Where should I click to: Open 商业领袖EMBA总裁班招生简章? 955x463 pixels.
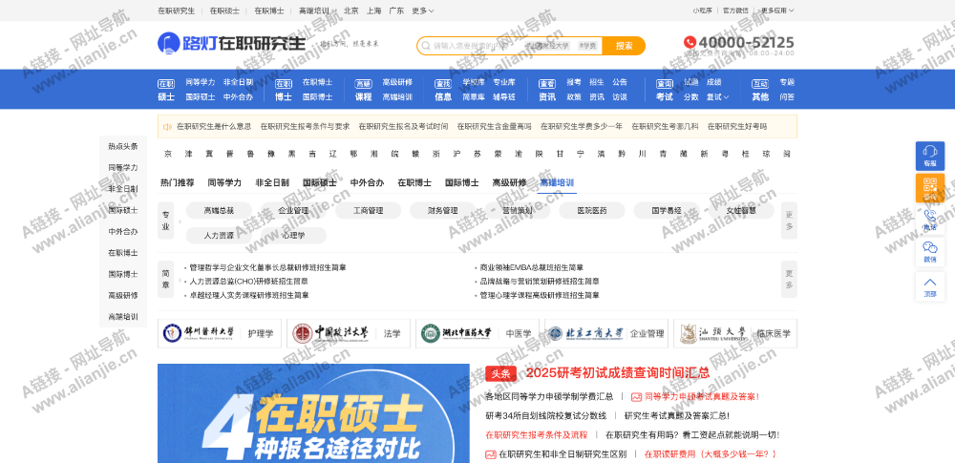tap(532, 267)
